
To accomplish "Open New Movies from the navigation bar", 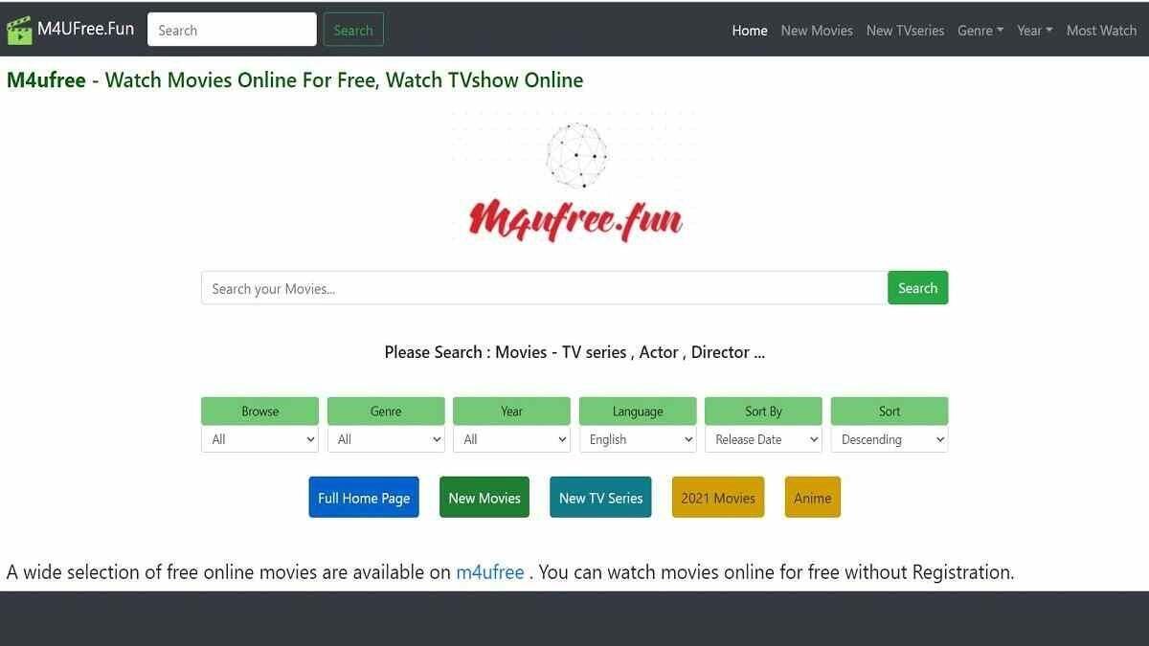I will tap(817, 30).
